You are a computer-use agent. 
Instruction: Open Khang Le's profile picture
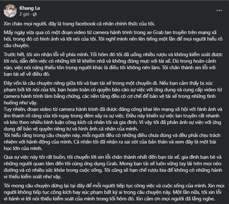[10, 11]
